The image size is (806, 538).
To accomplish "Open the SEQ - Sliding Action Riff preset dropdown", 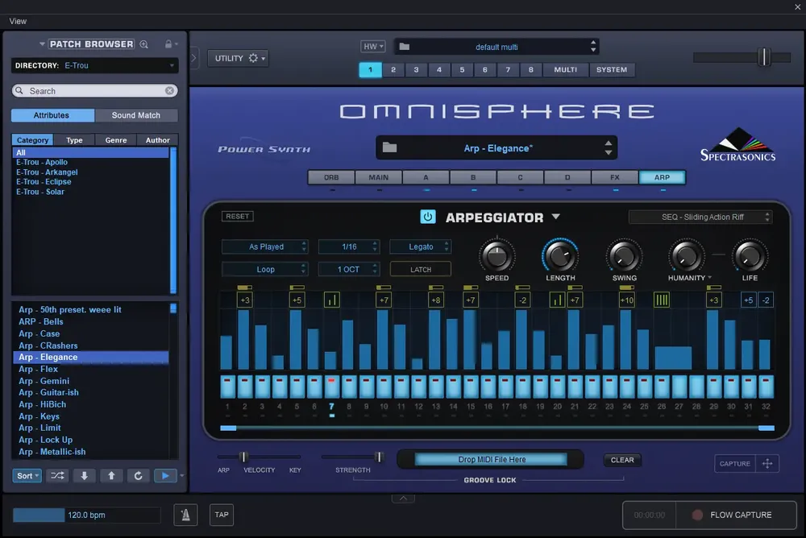I will pyautogui.click(x=700, y=217).
